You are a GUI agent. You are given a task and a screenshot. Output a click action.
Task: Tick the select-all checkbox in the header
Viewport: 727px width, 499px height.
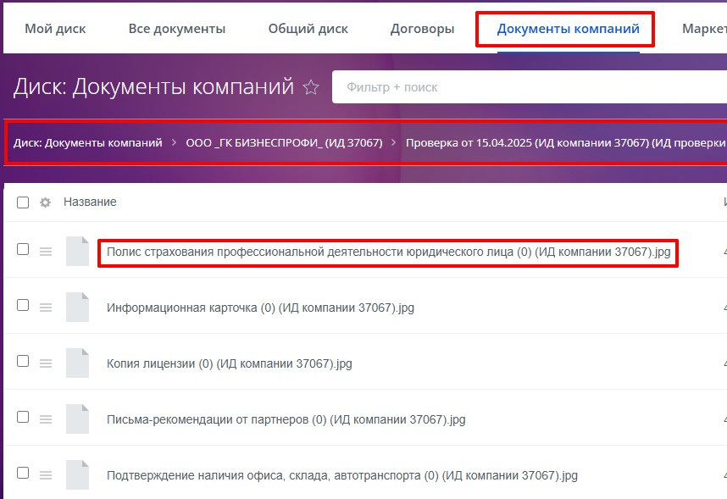click(23, 202)
